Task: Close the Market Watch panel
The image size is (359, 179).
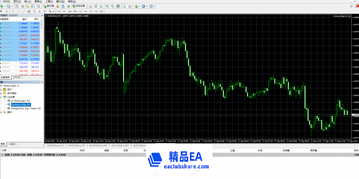Action: pyautogui.click(x=42, y=15)
